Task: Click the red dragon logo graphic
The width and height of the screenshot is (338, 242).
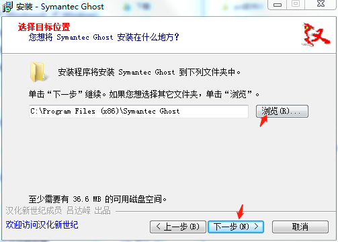Action: 316,34
